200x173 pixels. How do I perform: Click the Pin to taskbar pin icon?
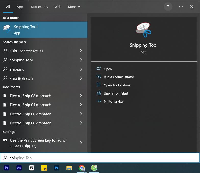point(98,101)
